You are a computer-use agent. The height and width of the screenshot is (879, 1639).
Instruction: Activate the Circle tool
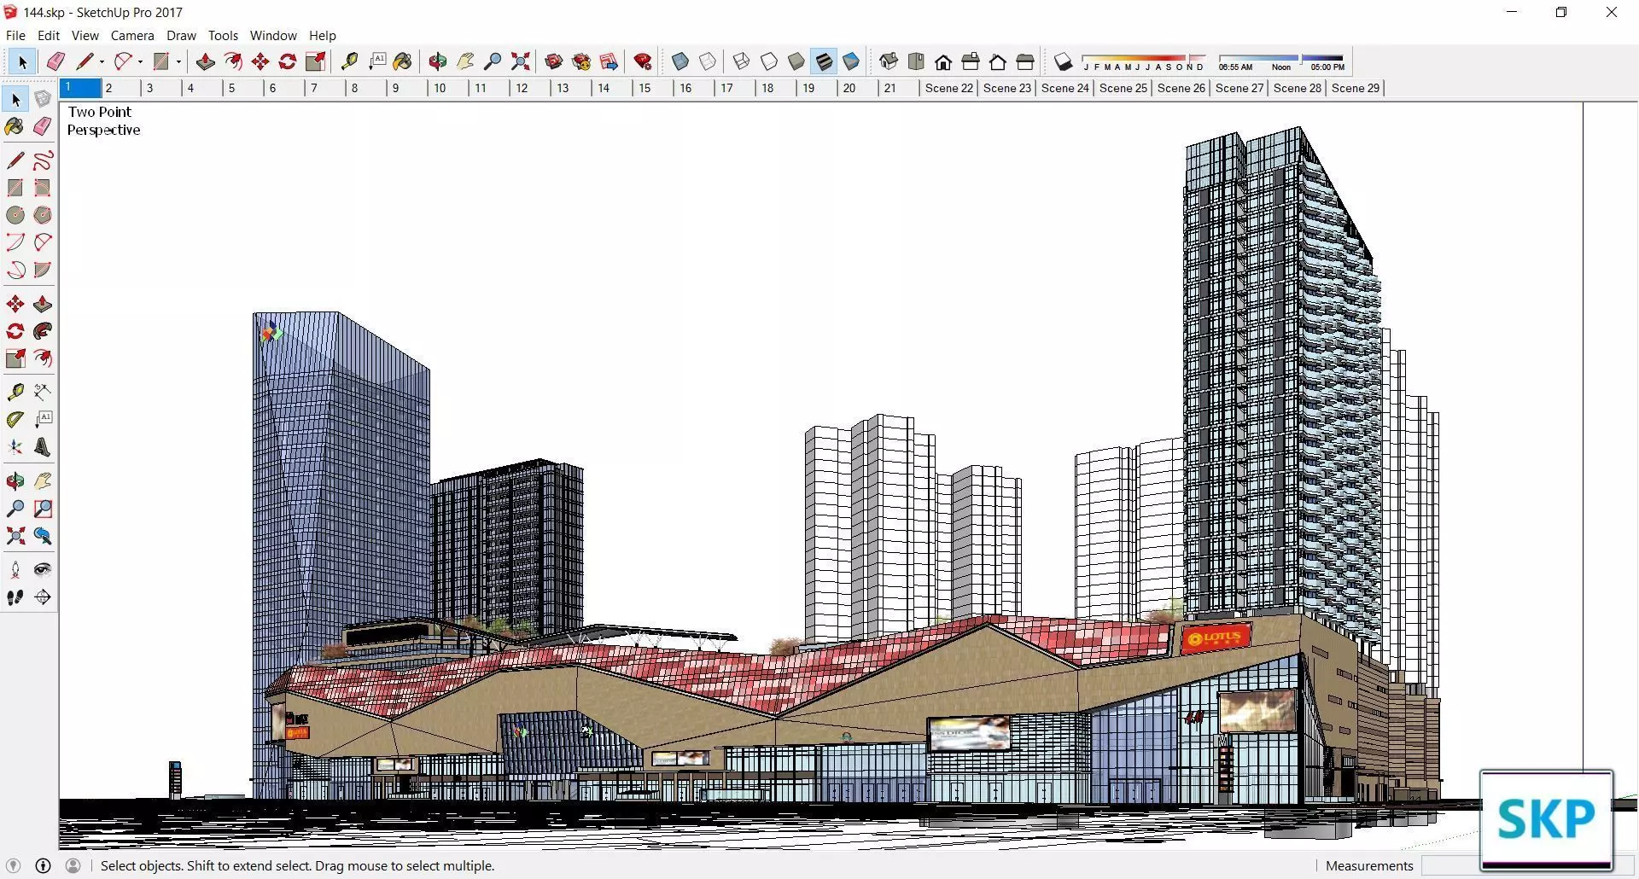[15, 215]
